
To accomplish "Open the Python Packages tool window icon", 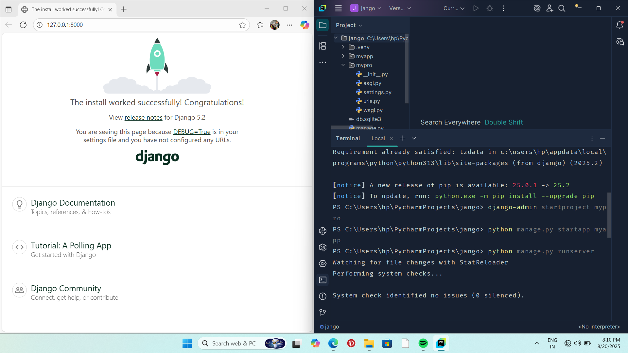I will (323, 247).
